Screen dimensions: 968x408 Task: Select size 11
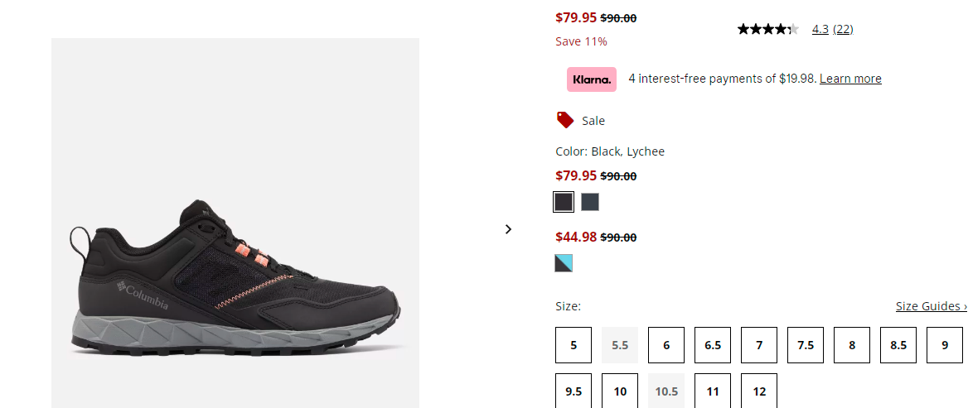click(x=713, y=391)
